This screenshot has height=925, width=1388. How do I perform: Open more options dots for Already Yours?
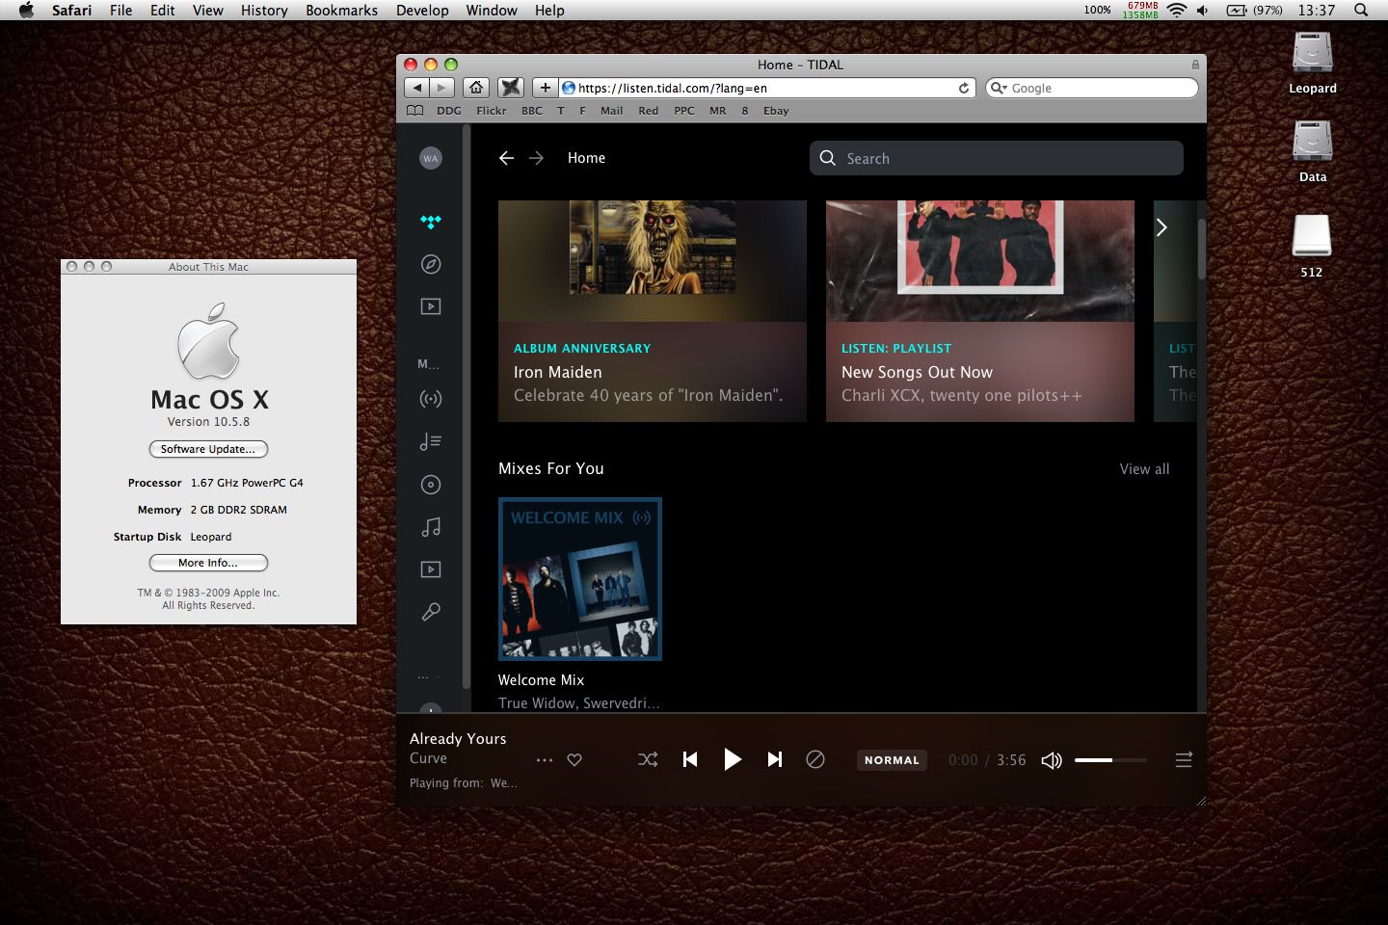click(x=545, y=760)
